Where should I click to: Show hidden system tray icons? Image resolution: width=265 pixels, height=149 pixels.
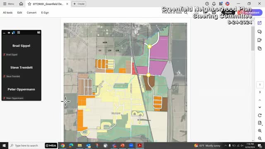click(225, 145)
